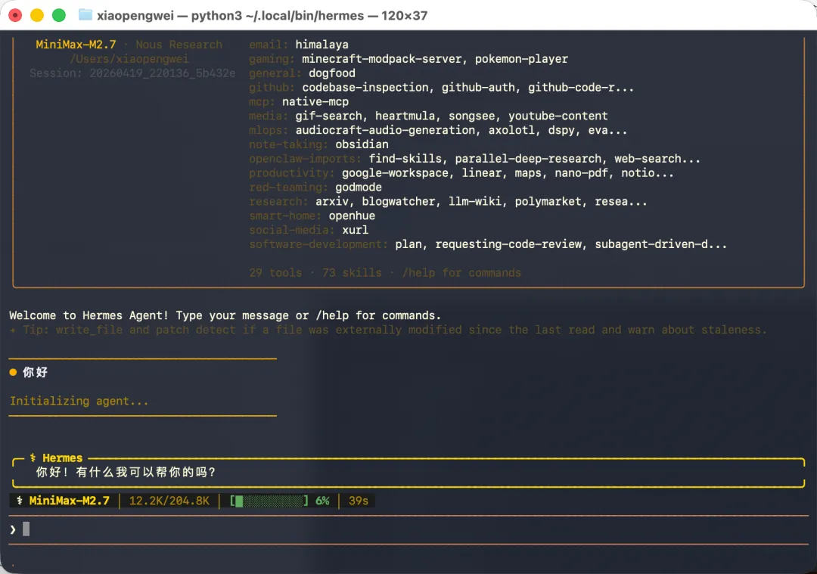Image resolution: width=817 pixels, height=574 pixels.
Task: Click 'gif-search' skill
Action: pyautogui.click(x=328, y=116)
